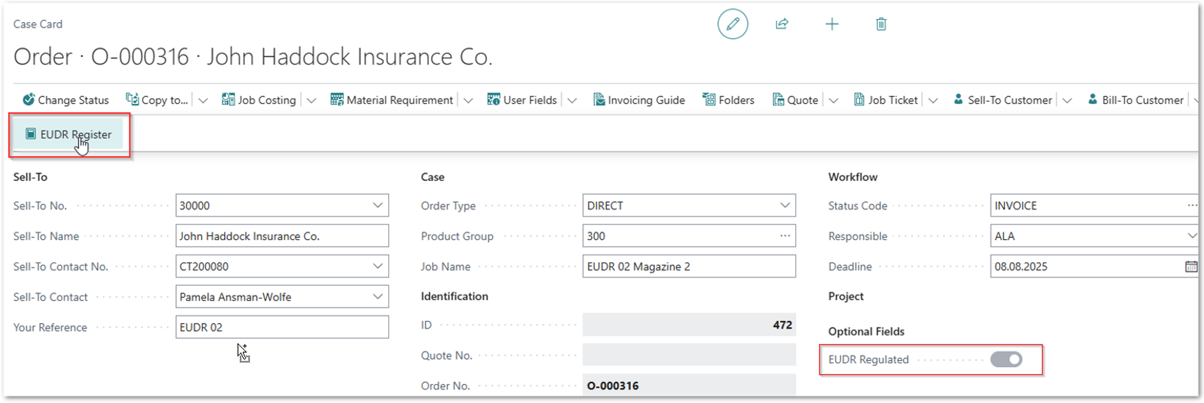The height and width of the screenshot is (403, 1204).
Task: Open the Material Requirement menu
Action: coord(391,100)
